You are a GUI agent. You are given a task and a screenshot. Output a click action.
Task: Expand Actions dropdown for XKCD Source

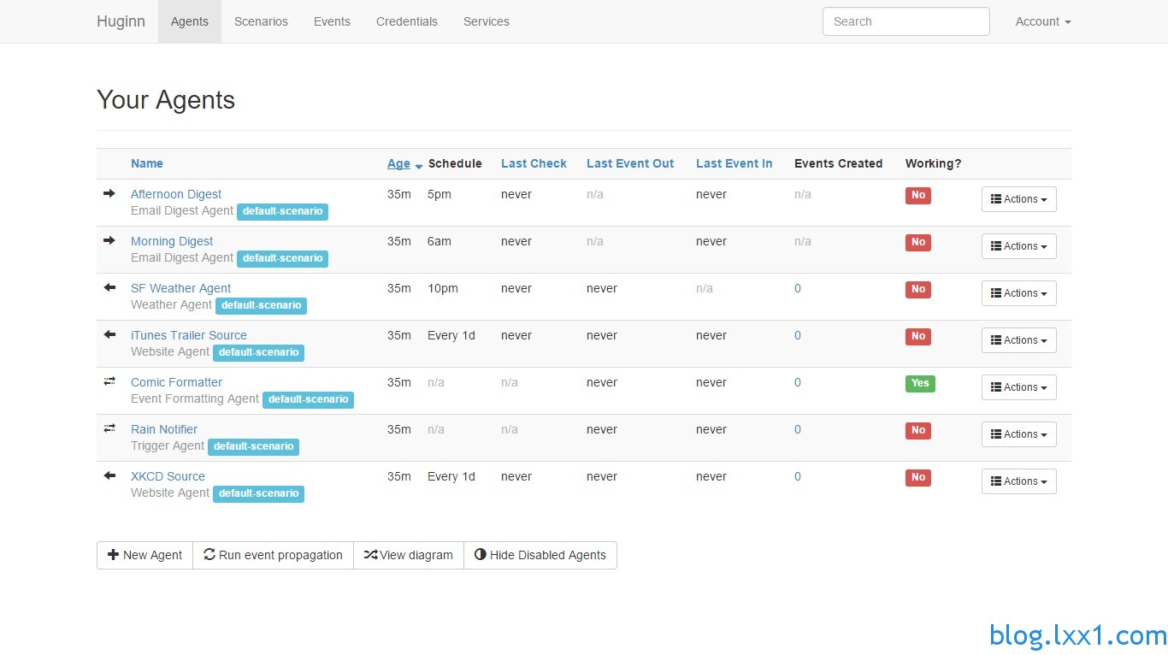coord(1018,481)
